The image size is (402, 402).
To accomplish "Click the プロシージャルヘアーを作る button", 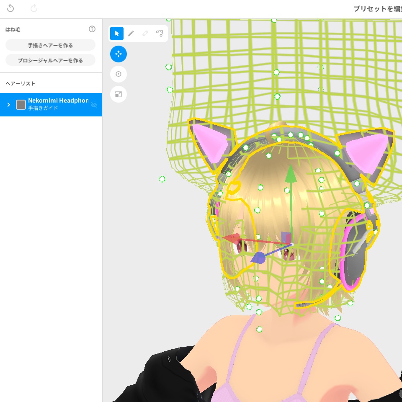I will pos(50,60).
